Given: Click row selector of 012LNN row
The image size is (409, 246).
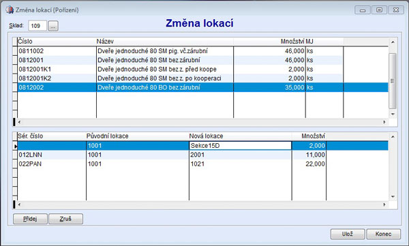Looking at the screenshot, I should [x=15, y=155].
